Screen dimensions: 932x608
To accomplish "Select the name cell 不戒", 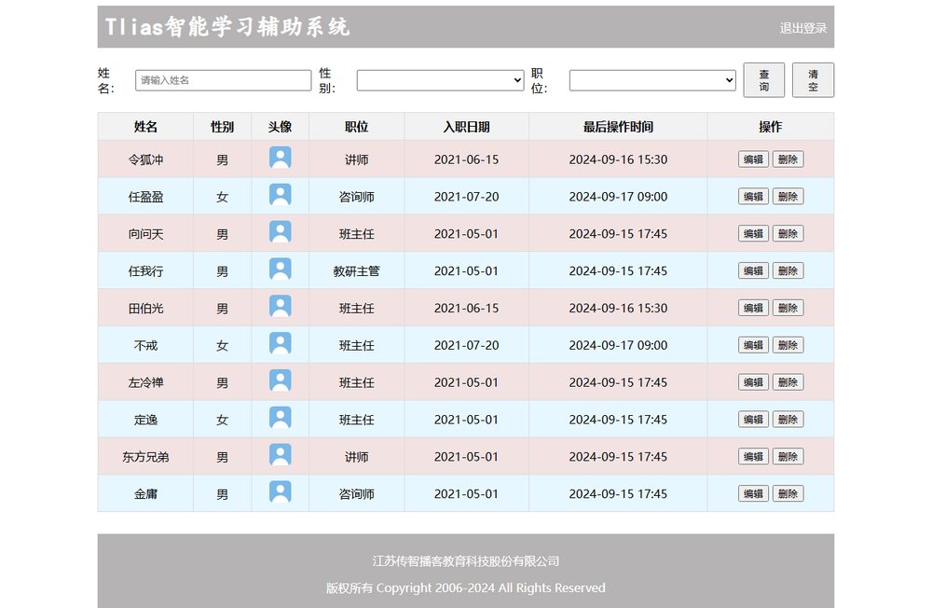I will click(145, 346).
